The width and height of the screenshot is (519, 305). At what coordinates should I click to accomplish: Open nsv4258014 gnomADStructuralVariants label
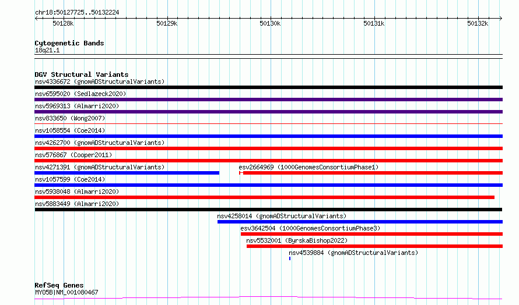(282, 216)
